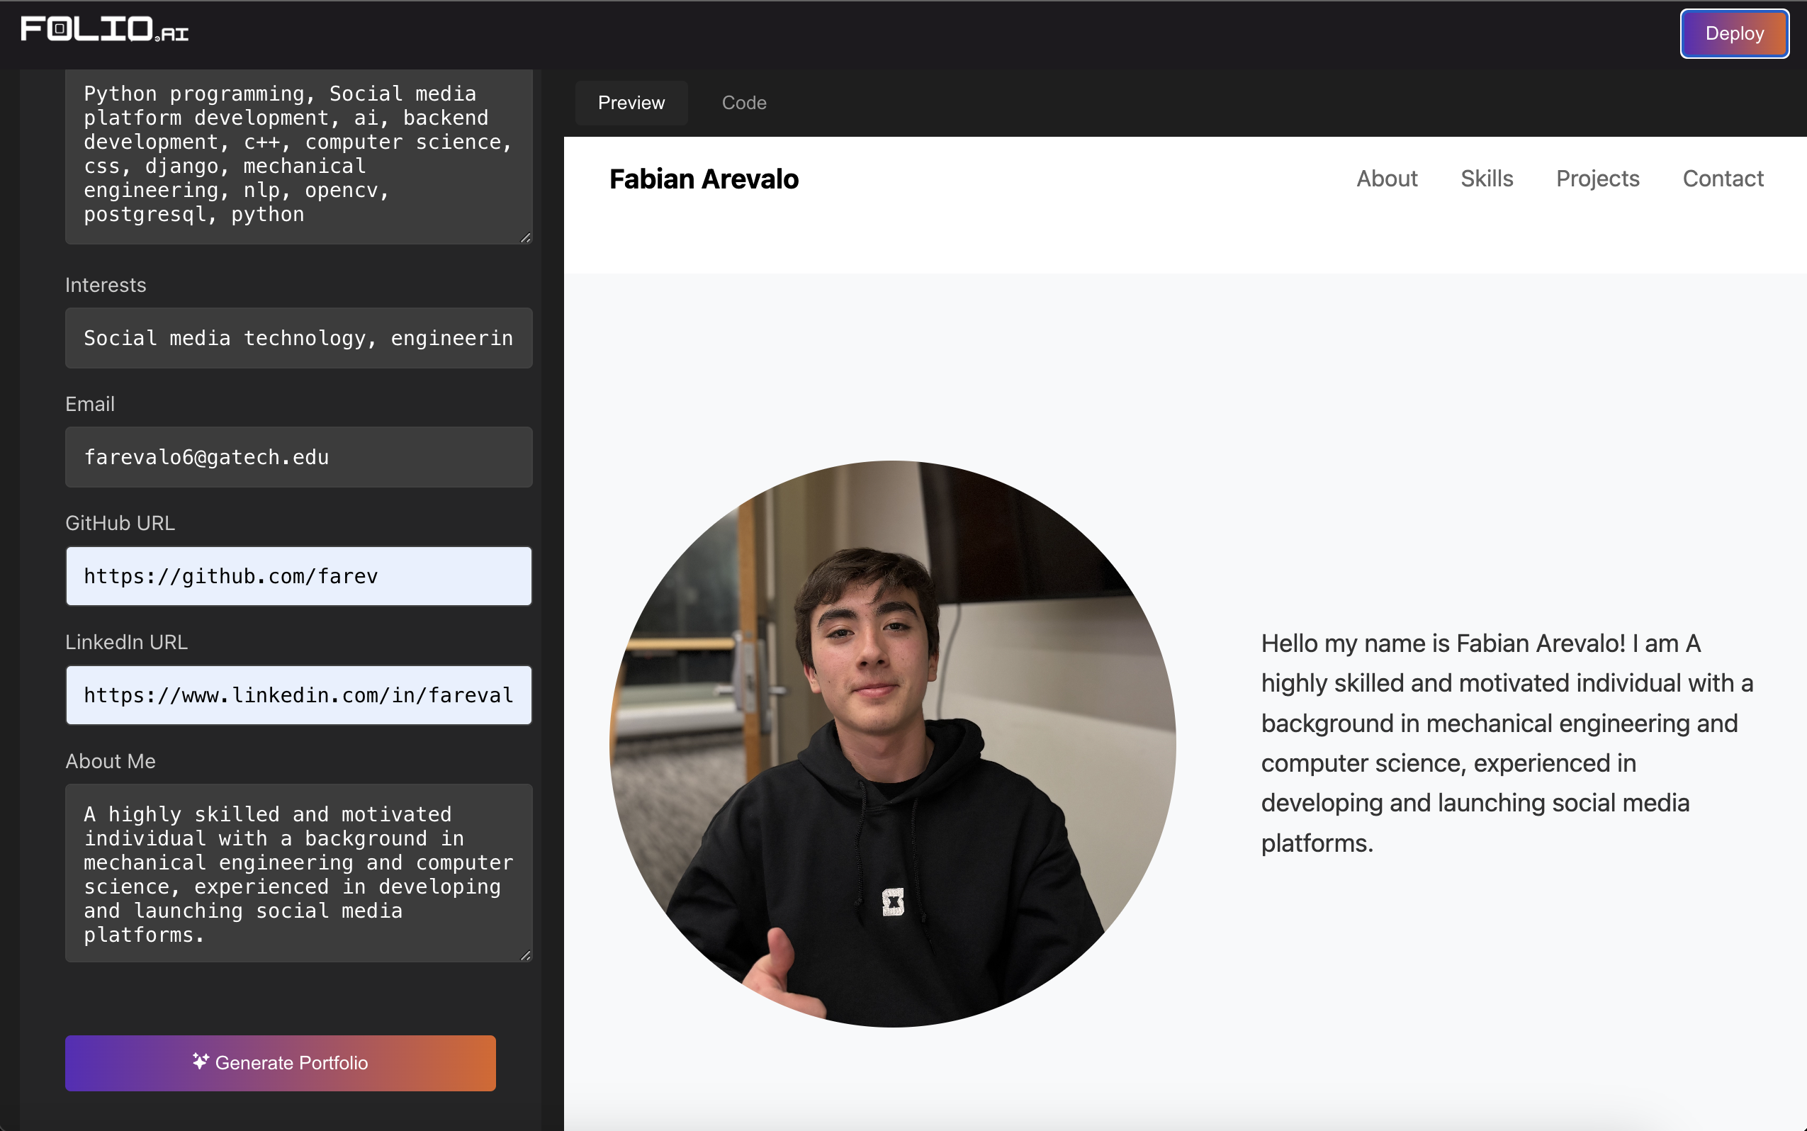
Task: Open the Projects nav link
Action: pos(1597,179)
